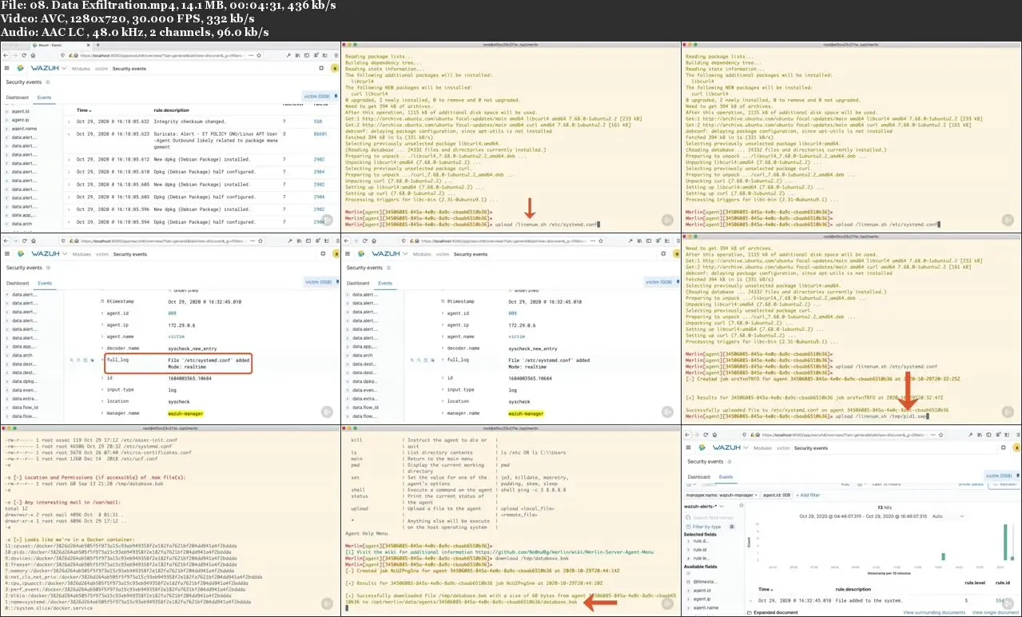Open View surrounding documents link
The height and width of the screenshot is (617, 1022).
click(934, 612)
